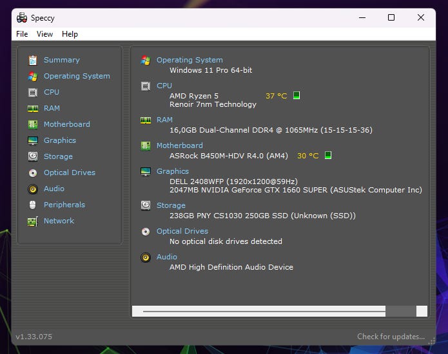This screenshot has width=448, height=354.
Task: Click the Audio speaker icon in sidebar
Action: click(x=32, y=189)
